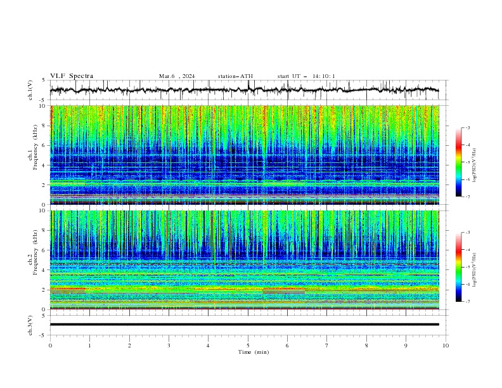The width and height of the screenshot is (502, 388).
Task: Click the "10" tick on the time axis
Action: coord(446,346)
